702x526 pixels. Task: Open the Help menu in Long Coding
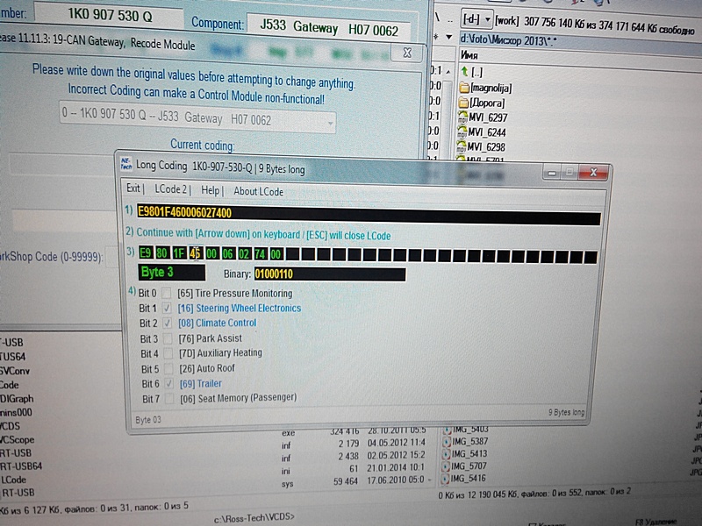coord(210,190)
